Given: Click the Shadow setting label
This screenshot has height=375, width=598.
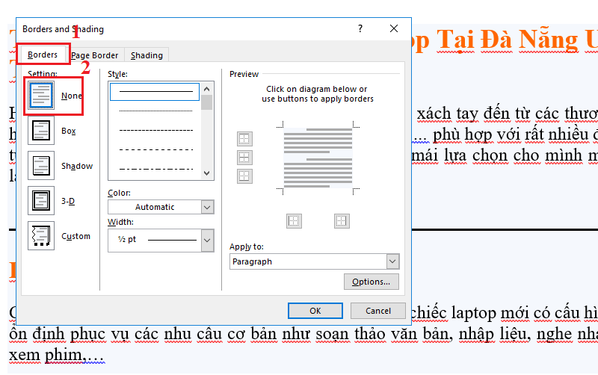Looking at the screenshot, I should pos(77,166).
